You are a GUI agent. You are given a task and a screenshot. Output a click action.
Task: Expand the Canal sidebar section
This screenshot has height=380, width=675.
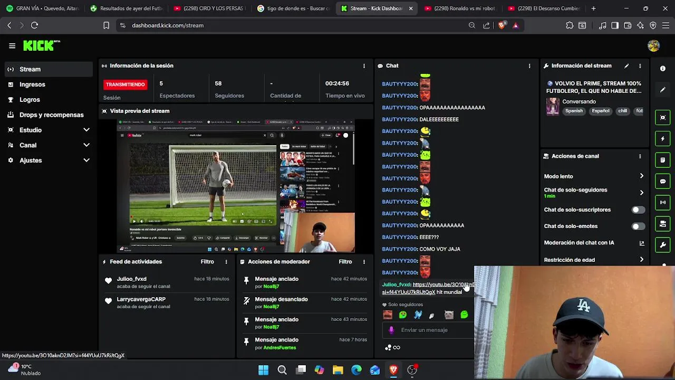click(86, 145)
